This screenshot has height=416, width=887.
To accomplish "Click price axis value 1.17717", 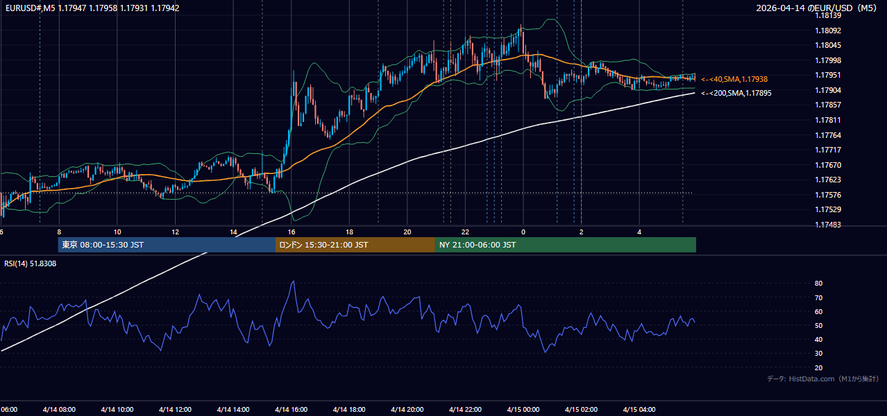I will [x=827, y=150].
